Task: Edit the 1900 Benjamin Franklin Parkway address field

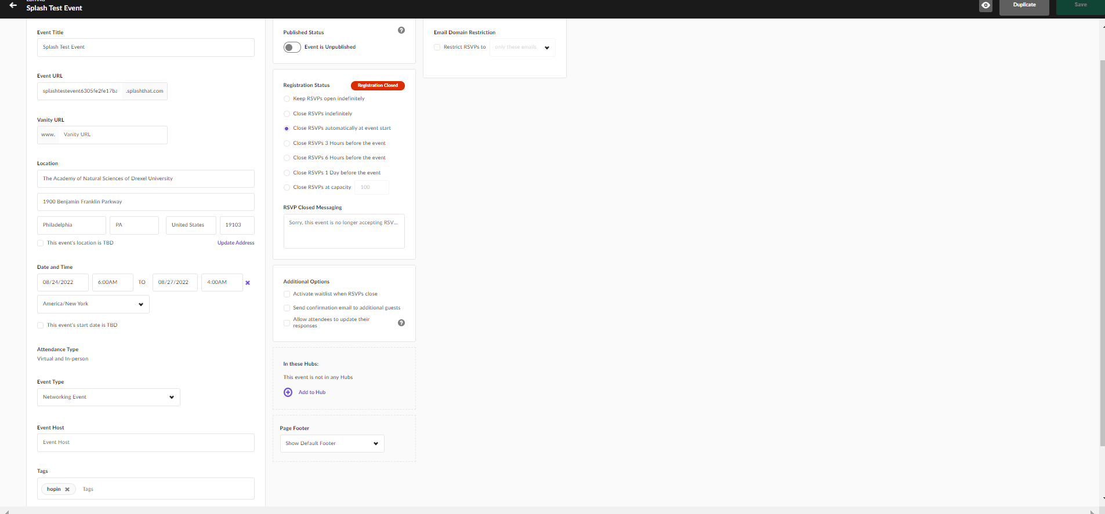Action: (x=146, y=202)
